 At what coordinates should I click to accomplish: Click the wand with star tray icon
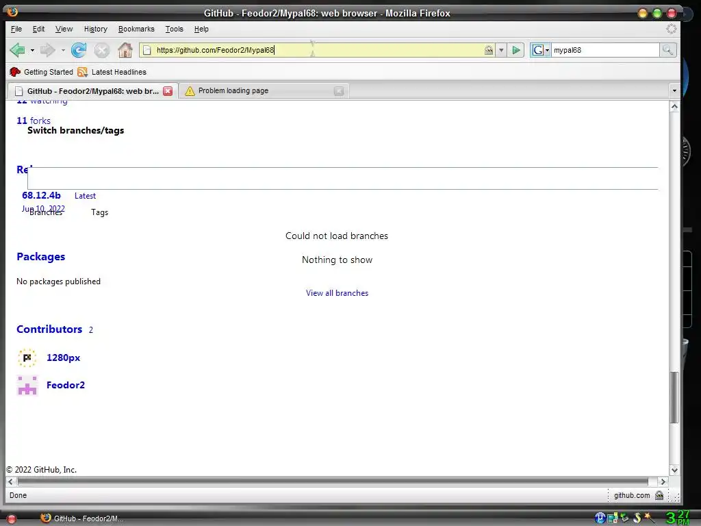650,518
